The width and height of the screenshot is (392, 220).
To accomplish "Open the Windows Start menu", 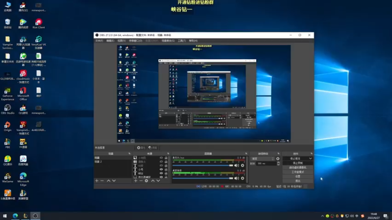I will pos(5,216).
